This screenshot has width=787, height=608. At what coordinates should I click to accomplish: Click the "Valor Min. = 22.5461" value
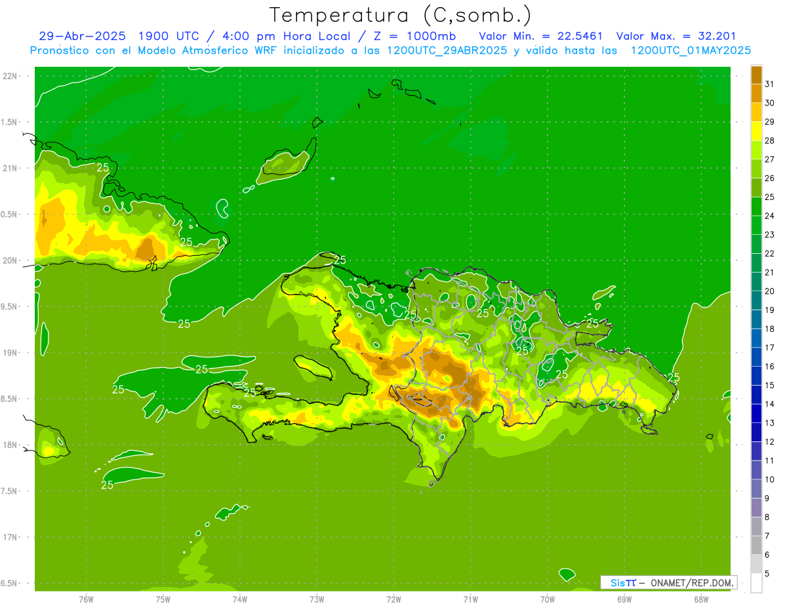(x=540, y=36)
